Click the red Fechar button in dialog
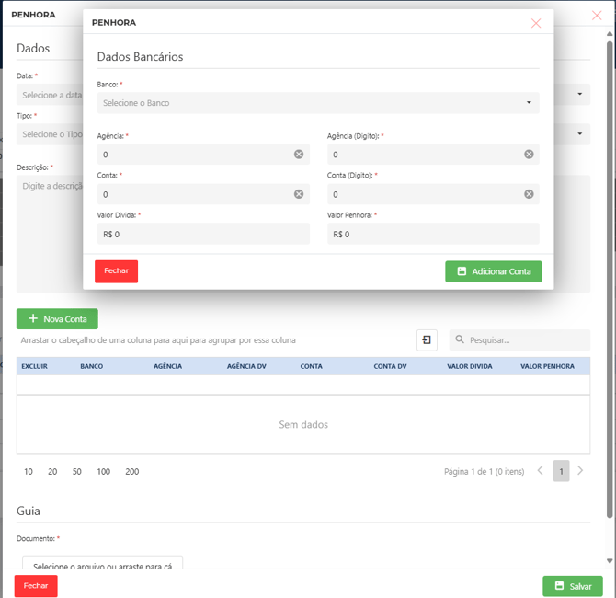This screenshot has width=616, height=598. 116,271
